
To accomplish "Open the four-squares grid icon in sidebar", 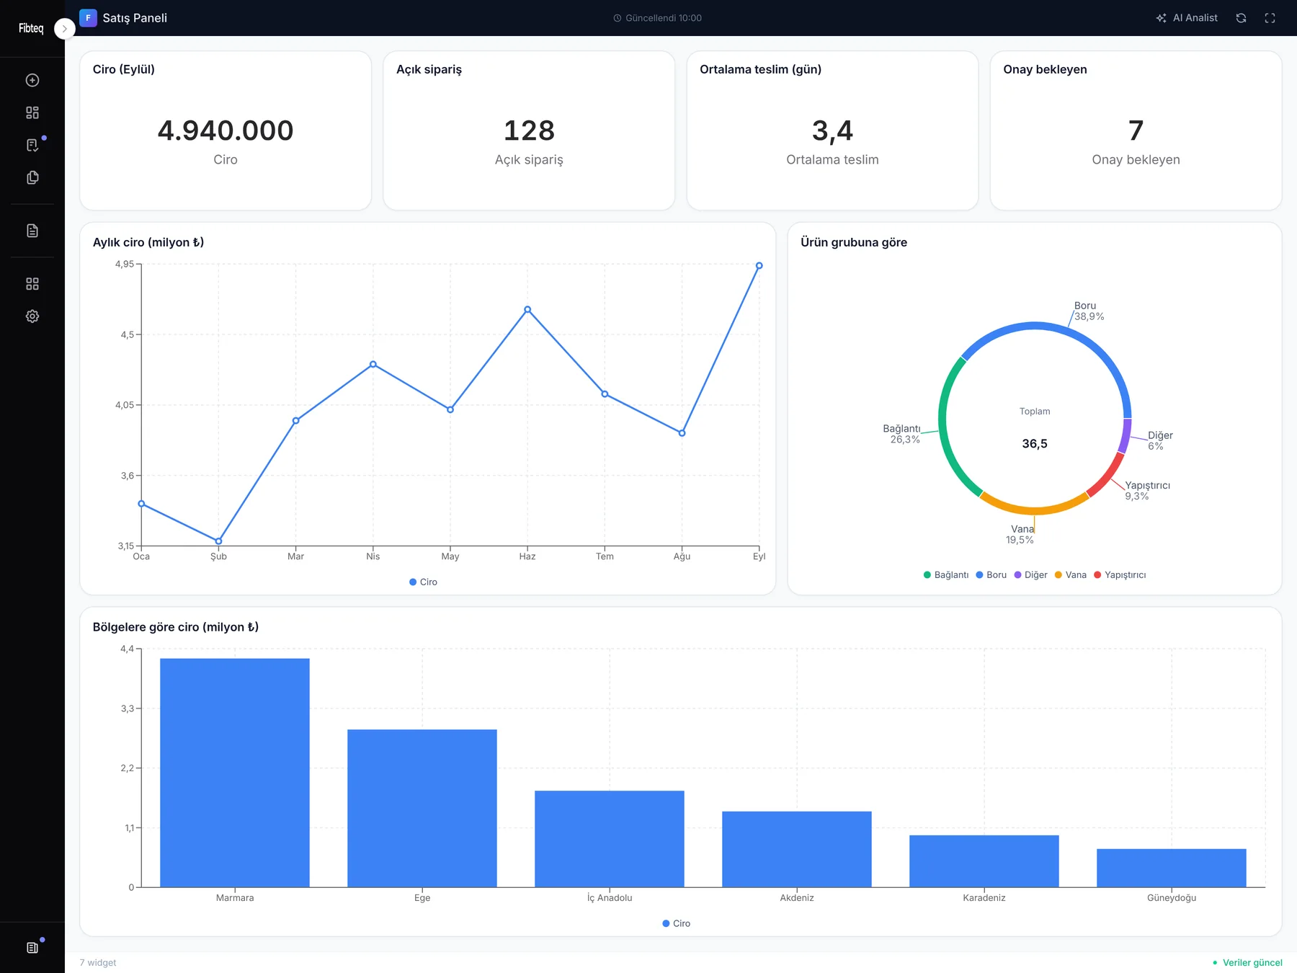I will tap(32, 284).
